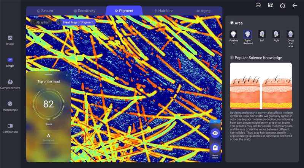Collapse score card using top handle
The image size is (304, 168).
point(49,75)
